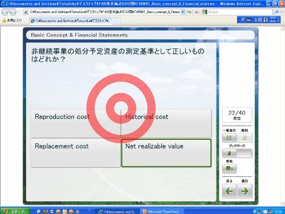The image size is (285, 214).
Task: Open the search provider dropdown arrow
Action: pyautogui.click(x=282, y=12)
